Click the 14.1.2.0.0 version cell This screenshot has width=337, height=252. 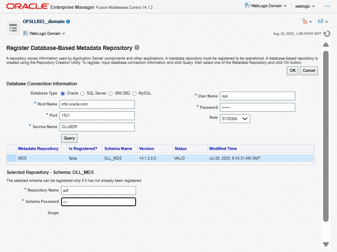tap(155, 158)
